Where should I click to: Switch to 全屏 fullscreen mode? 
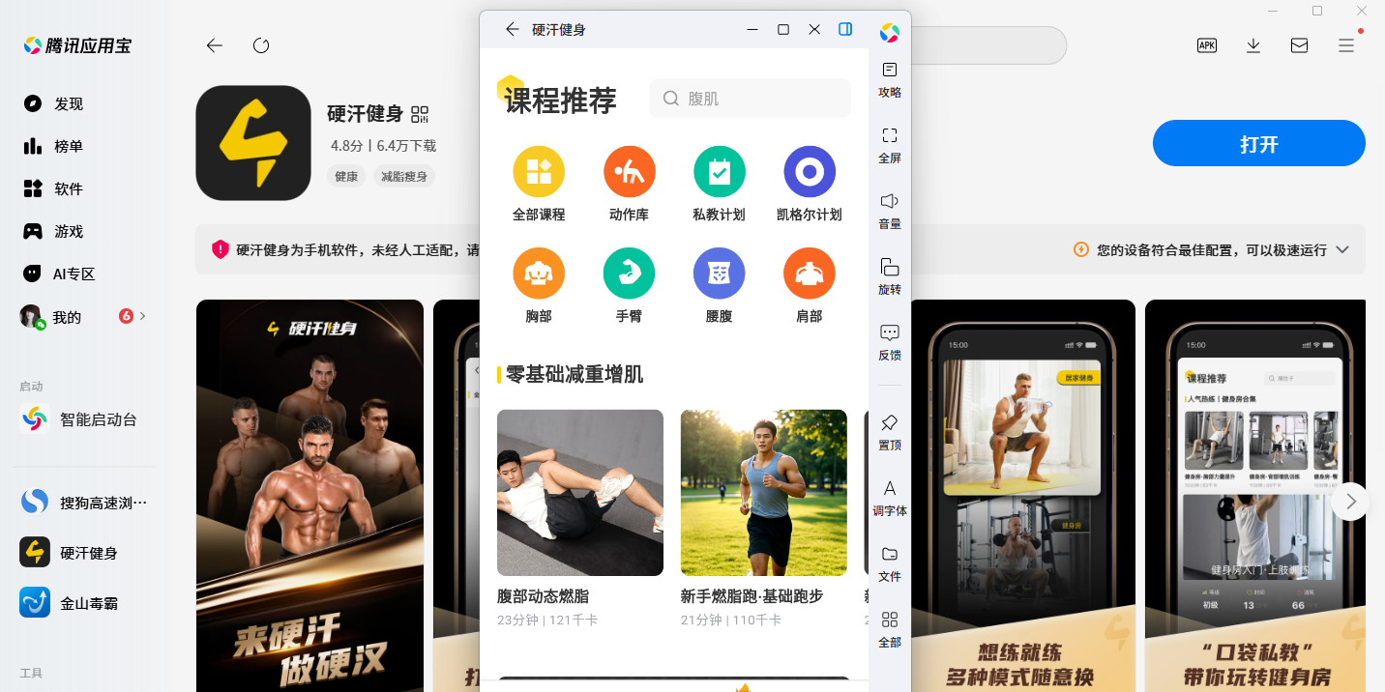coord(890,146)
